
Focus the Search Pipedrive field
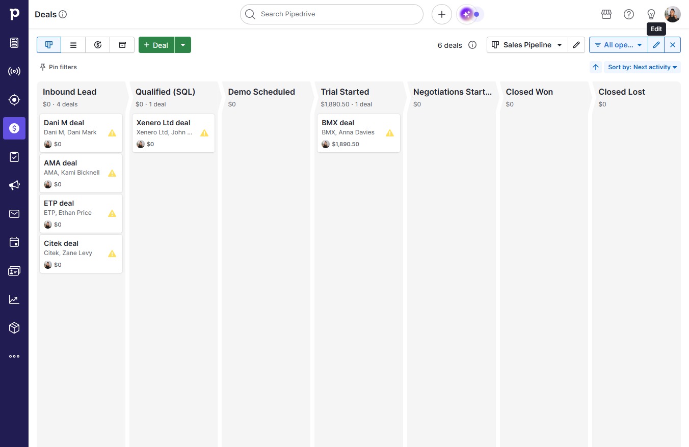click(x=332, y=14)
